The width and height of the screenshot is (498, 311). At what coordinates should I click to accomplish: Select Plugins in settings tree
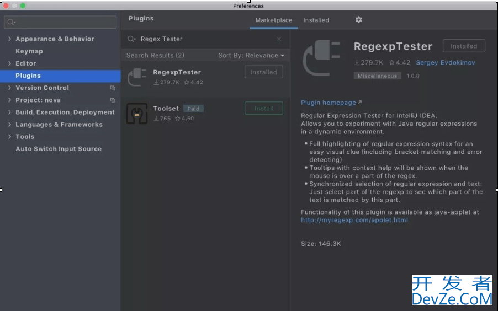click(x=60, y=76)
